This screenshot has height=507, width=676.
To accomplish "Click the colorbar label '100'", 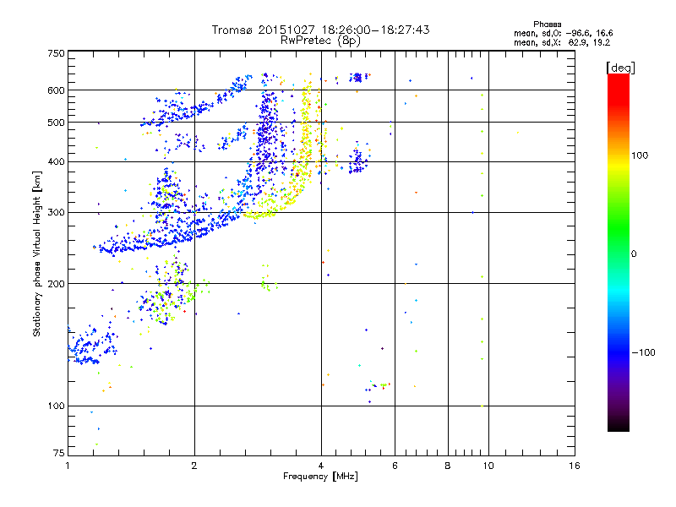I will [640, 155].
